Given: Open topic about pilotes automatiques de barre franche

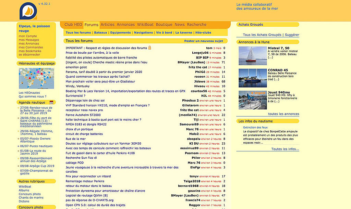Looking at the screenshot, I should (x=101, y=57).
